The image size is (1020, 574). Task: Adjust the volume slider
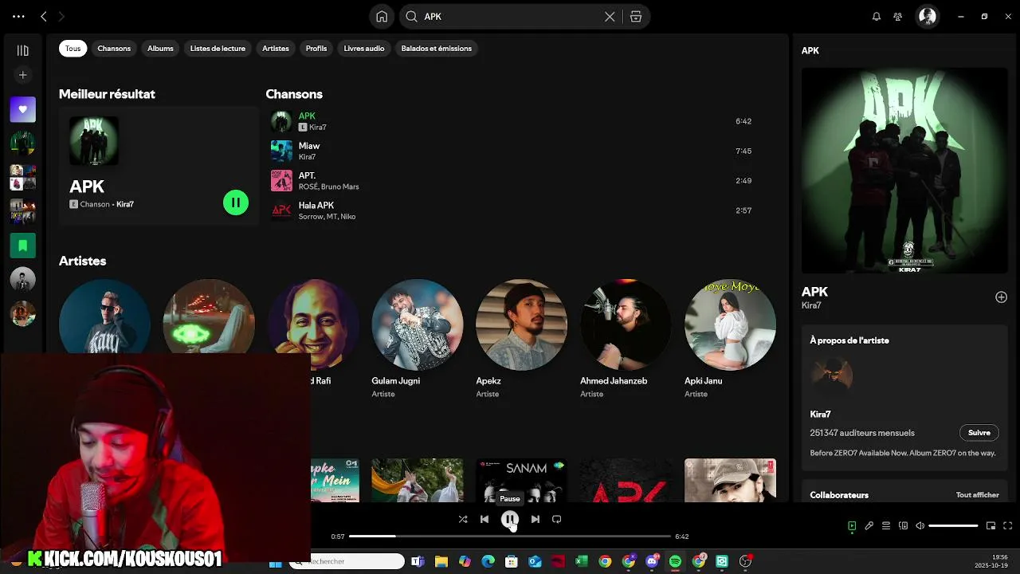coord(953,526)
